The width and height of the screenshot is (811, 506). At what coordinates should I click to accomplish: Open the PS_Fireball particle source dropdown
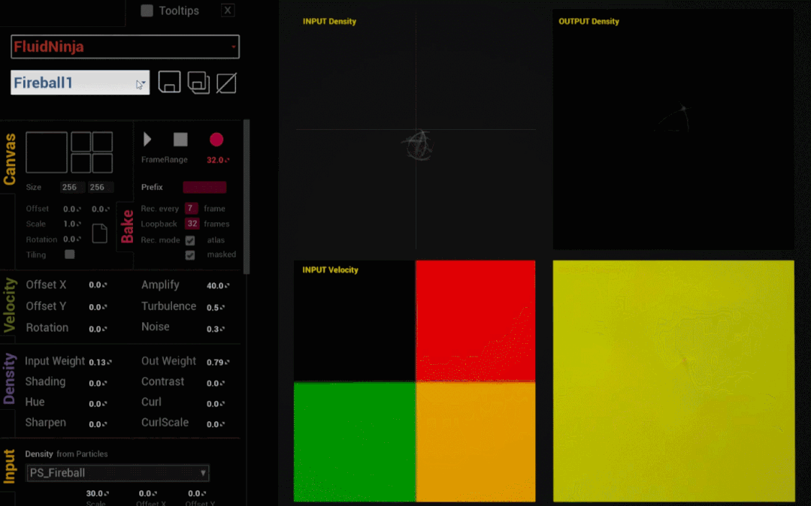[117, 473]
